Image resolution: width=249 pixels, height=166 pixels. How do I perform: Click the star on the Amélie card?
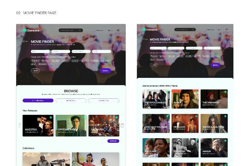tap(196, 92)
